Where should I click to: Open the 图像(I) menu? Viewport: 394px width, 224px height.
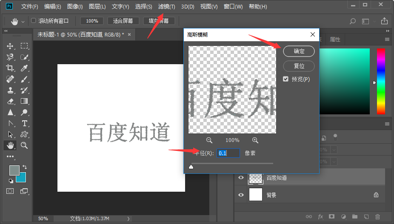coord(75,6)
